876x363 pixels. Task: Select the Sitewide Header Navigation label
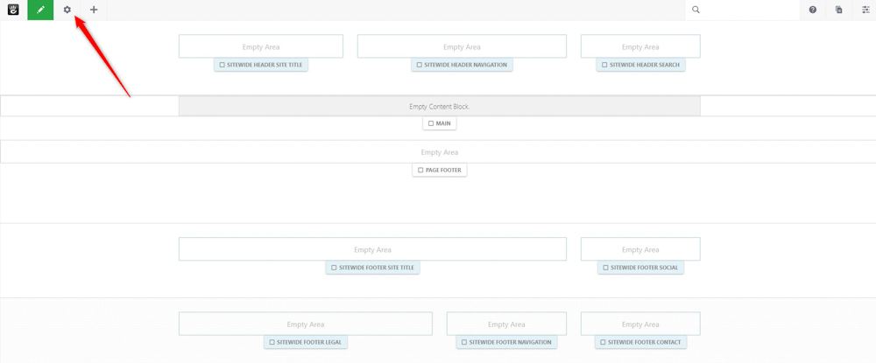(462, 65)
